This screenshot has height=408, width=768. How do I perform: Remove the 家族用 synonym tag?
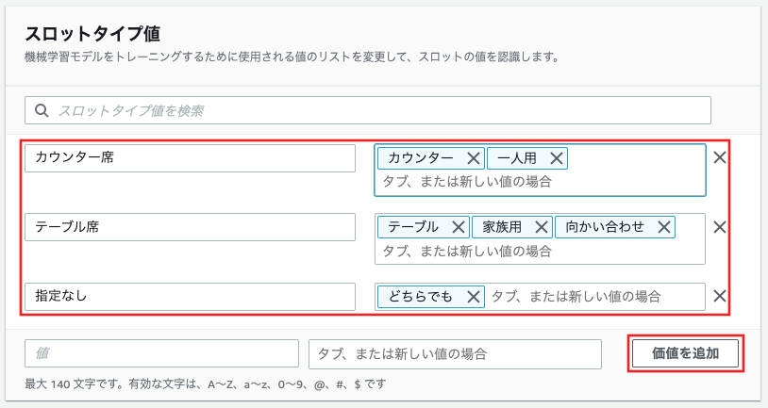click(542, 227)
